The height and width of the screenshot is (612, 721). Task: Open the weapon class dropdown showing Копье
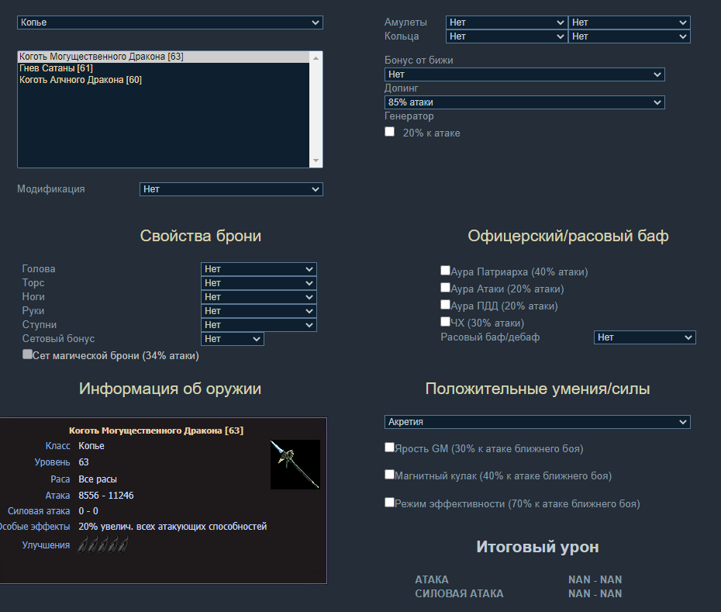pyautogui.click(x=170, y=22)
